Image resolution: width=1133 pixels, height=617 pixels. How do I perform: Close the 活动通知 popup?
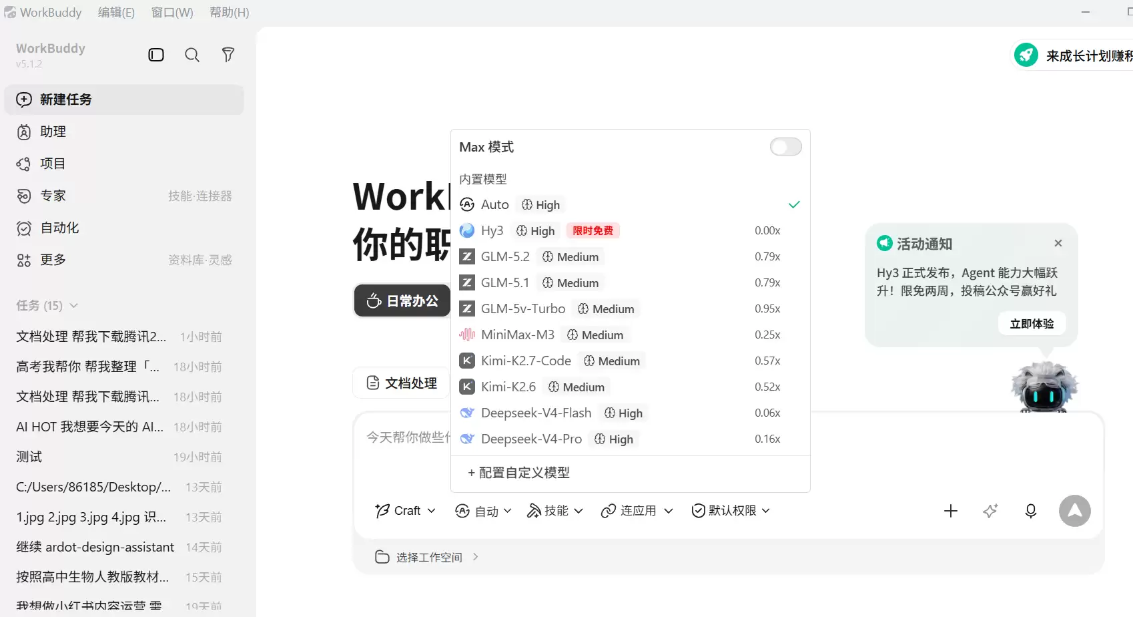1058,243
